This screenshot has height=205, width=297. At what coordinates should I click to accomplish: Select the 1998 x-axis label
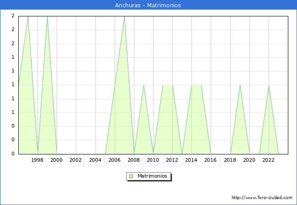pos(37,160)
